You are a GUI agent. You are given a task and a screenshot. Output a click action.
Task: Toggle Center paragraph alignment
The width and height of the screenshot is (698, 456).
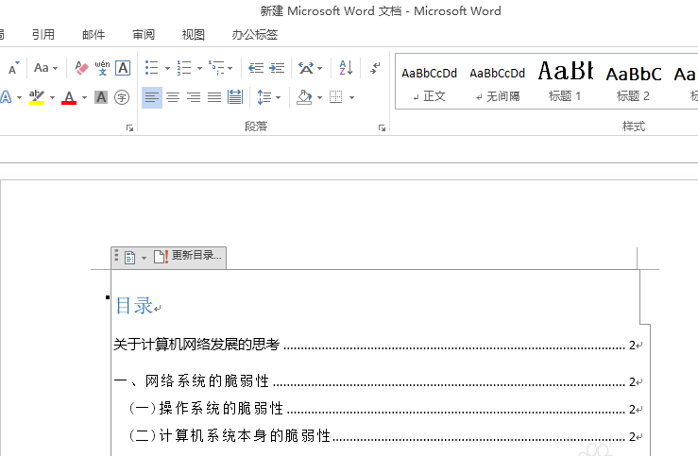[x=173, y=97]
